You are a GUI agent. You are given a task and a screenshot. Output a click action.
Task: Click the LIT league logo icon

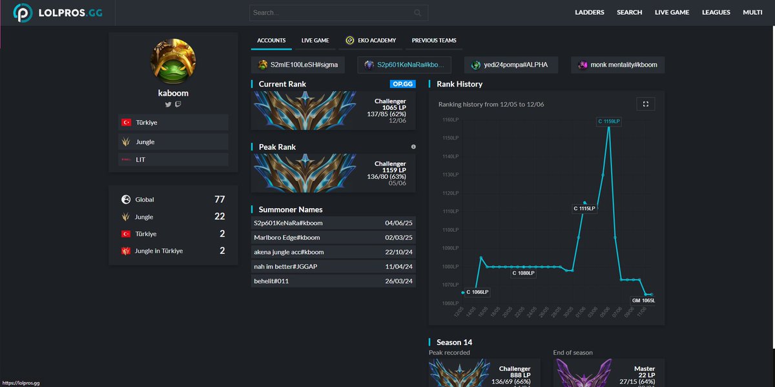pos(127,160)
